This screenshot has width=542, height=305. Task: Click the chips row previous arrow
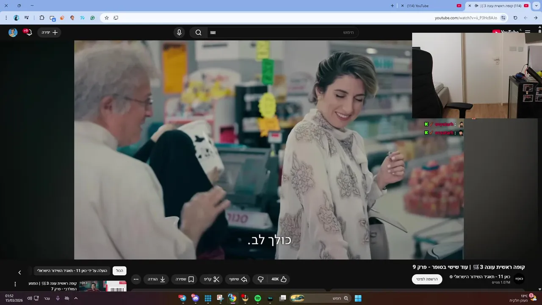pos(19,272)
